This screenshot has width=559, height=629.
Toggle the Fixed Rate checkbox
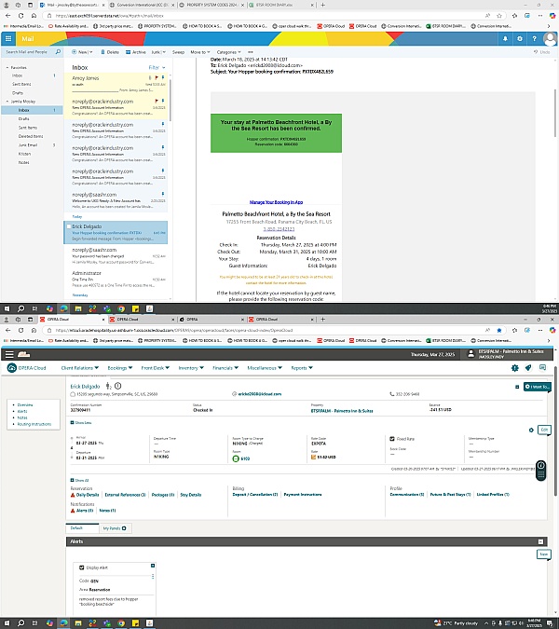click(x=392, y=439)
